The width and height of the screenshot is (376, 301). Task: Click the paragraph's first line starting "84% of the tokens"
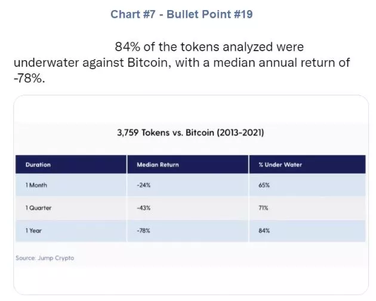point(209,46)
